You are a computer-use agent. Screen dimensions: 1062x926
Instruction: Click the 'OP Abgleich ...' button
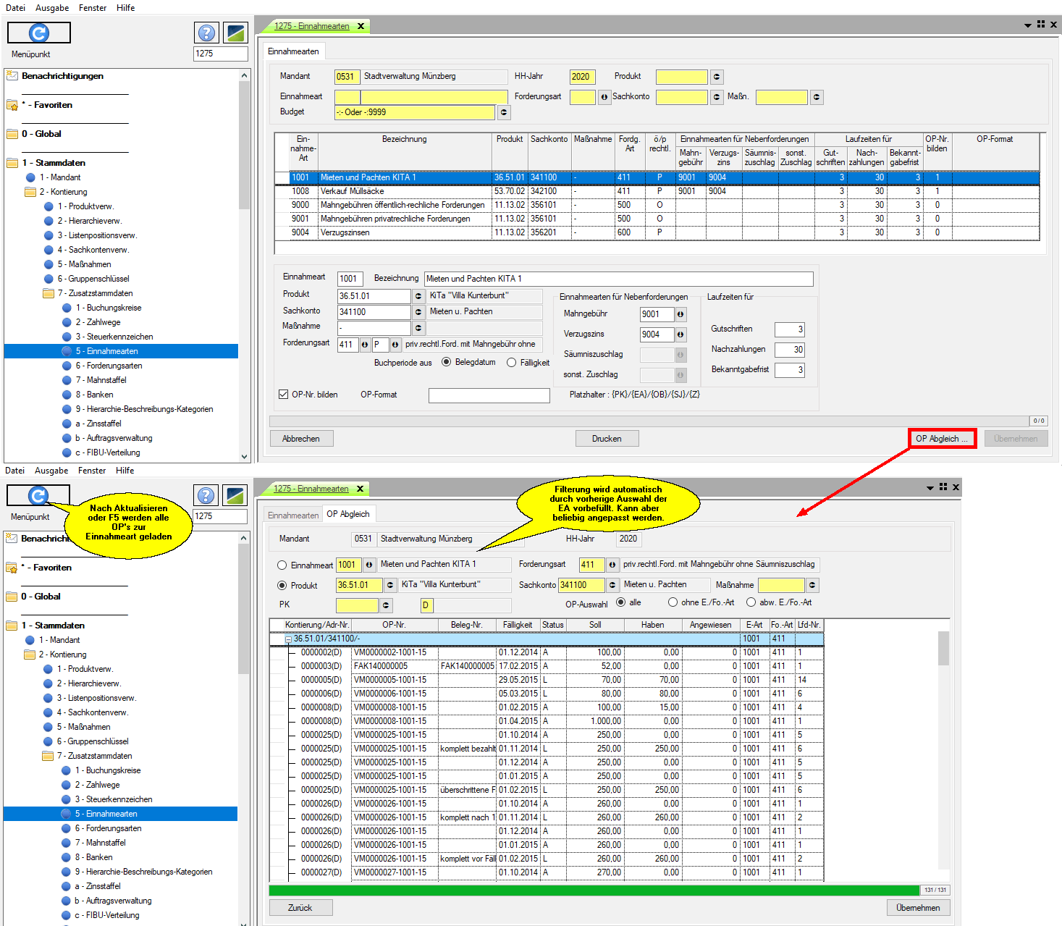coord(942,439)
